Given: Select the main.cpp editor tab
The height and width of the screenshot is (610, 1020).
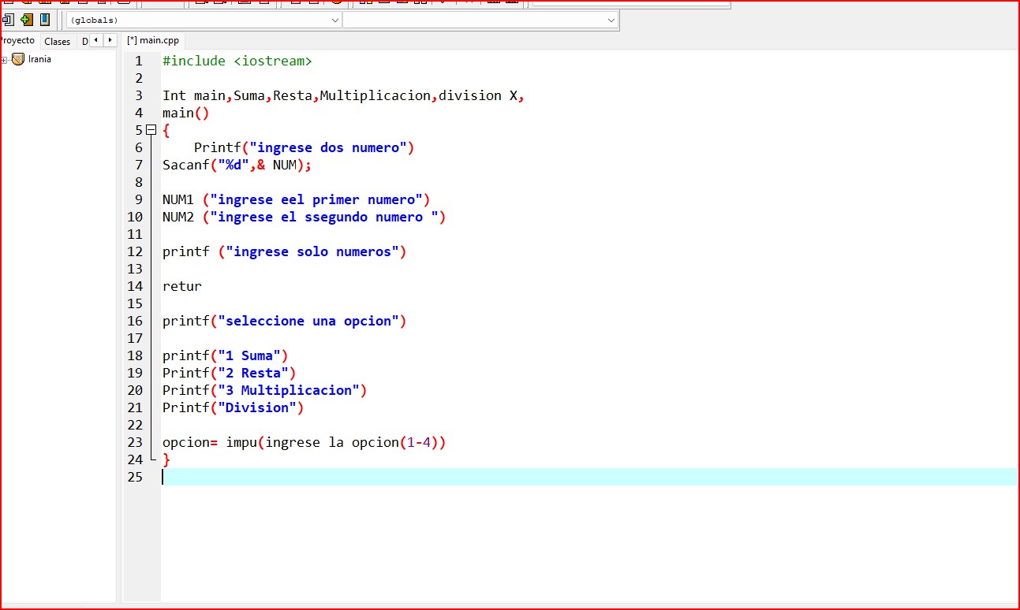Looking at the screenshot, I should click(155, 40).
